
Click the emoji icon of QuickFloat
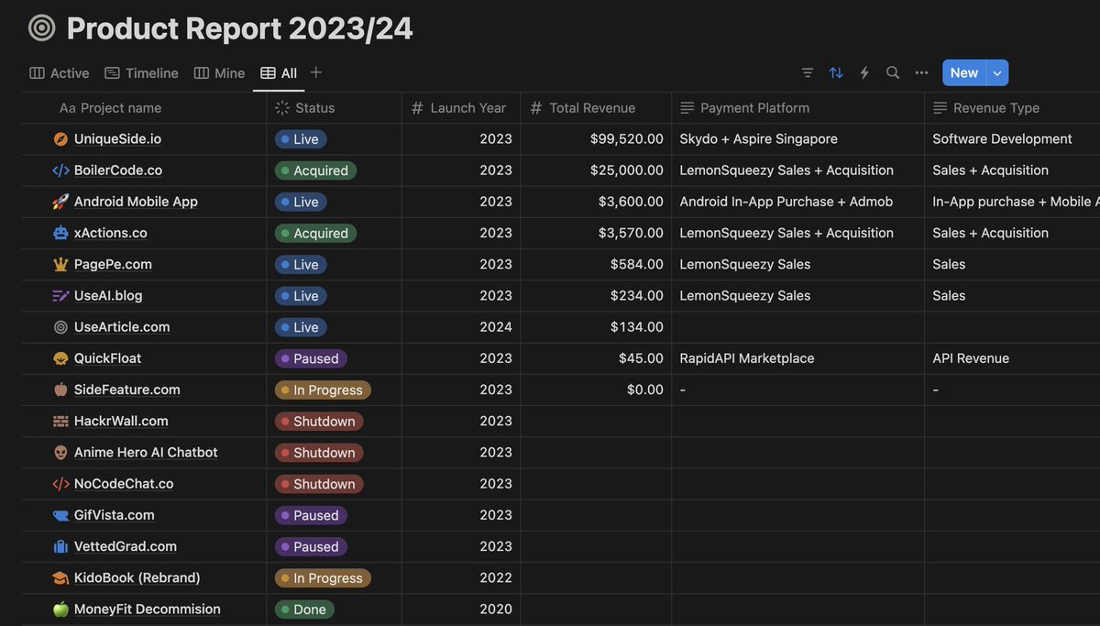pos(60,358)
